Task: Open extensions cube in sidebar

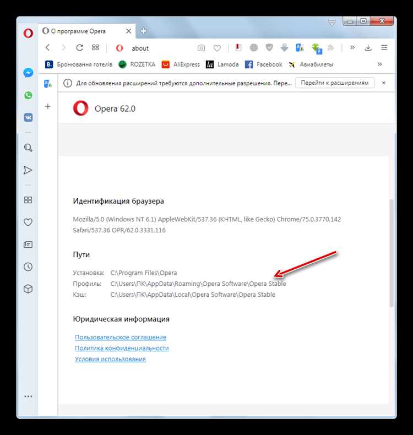Action: pyautogui.click(x=28, y=289)
